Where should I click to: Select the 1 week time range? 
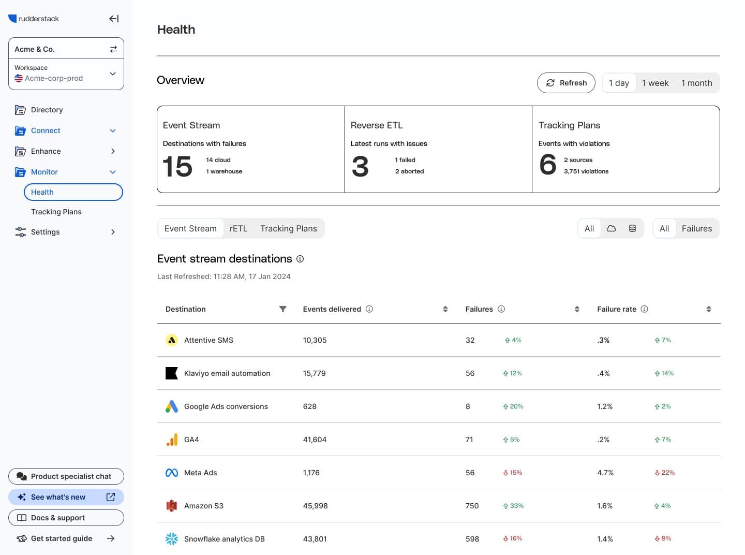click(655, 83)
